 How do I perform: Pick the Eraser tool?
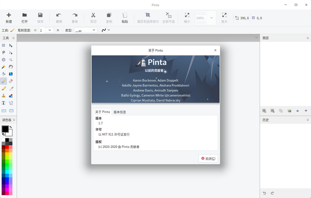pyautogui.click(x=11, y=81)
